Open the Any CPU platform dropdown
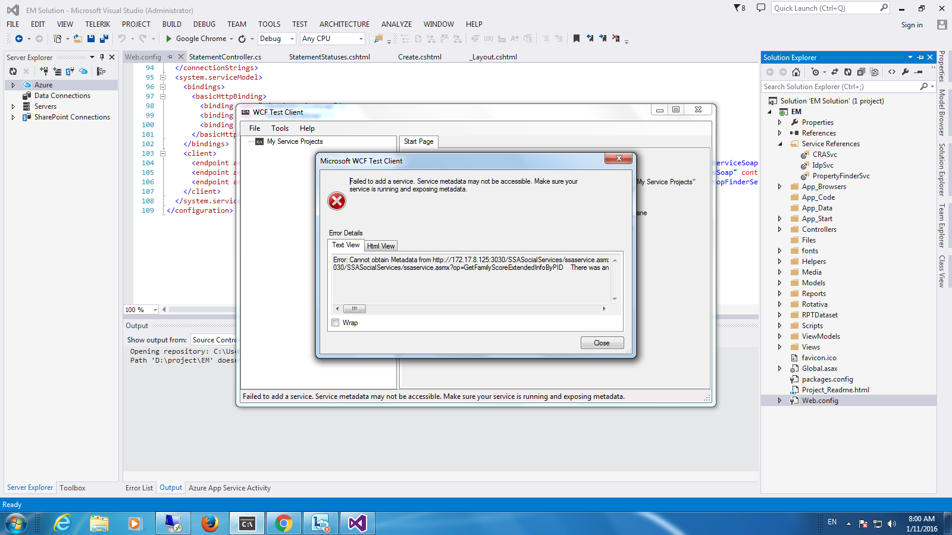Viewport: 952px width, 535px height. [332, 39]
